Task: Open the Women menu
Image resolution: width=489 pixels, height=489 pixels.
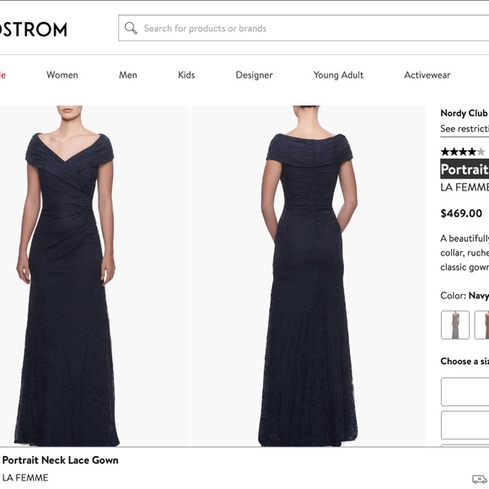Action: [62, 75]
